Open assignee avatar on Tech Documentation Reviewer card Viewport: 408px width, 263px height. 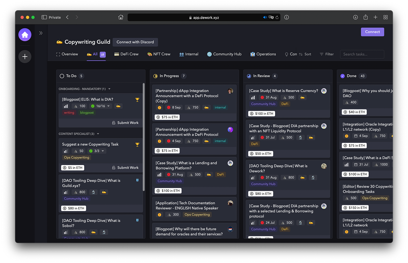tap(230, 203)
